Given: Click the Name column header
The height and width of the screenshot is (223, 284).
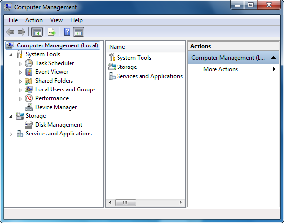Looking at the screenshot, I should coord(145,47).
